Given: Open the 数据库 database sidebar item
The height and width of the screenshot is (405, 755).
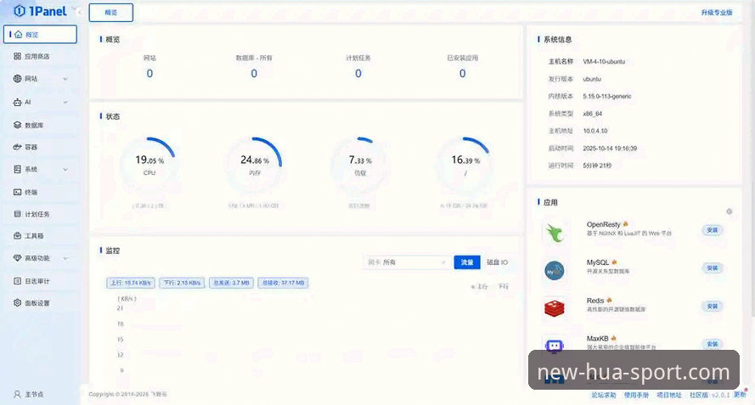Looking at the screenshot, I should 40,125.
